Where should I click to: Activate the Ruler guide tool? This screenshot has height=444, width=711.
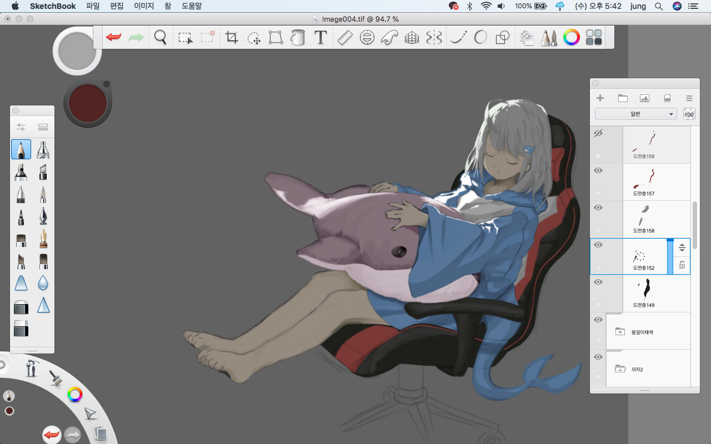coord(345,38)
